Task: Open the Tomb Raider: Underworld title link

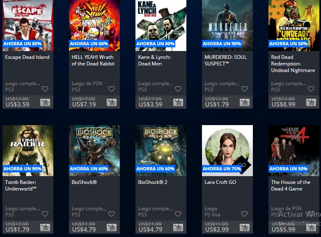Action: click(21, 186)
